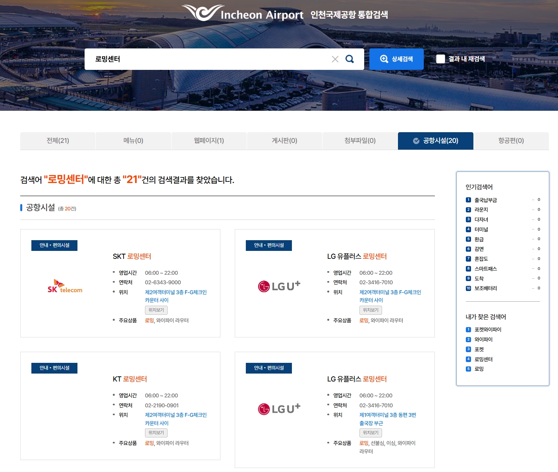This screenshot has width=558, height=472.
Task: Open the first LG 유플러스 로밍센터 title
Action: tap(357, 256)
